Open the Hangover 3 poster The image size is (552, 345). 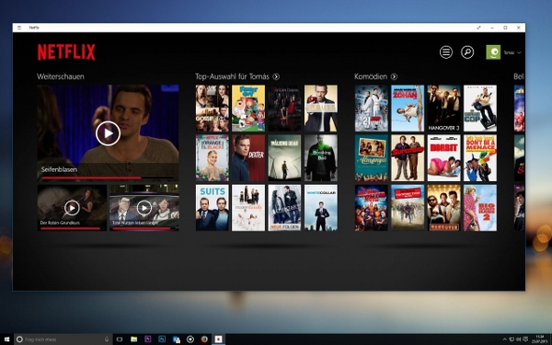(x=443, y=108)
